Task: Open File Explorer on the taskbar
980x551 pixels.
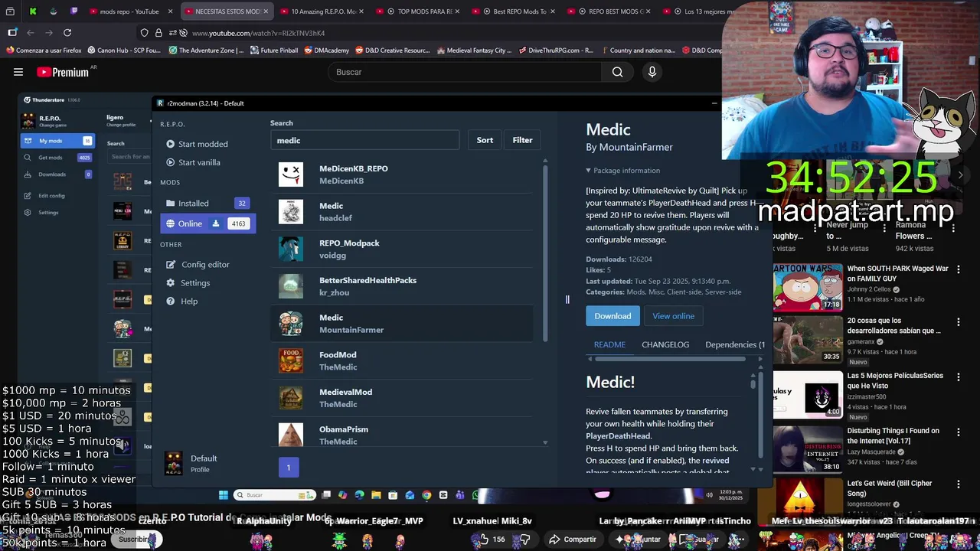Action: 376,495
